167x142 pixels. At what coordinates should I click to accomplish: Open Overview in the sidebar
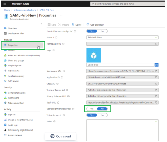click(x=10, y=28)
